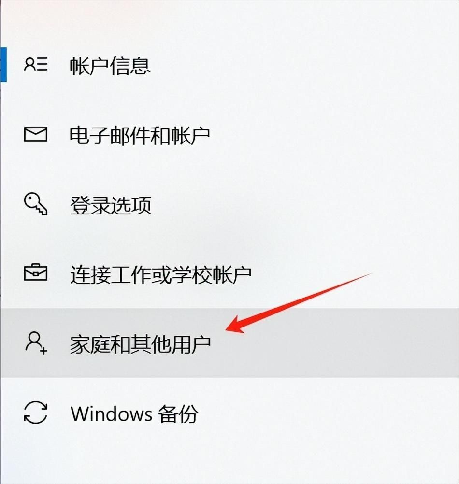Go to 登录选项 settings
This screenshot has width=459, height=484.
111,205
